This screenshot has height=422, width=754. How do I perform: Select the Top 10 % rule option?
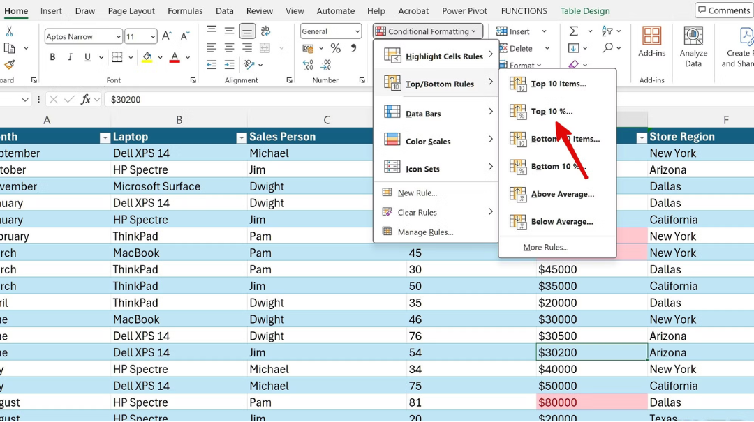click(x=552, y=112)
